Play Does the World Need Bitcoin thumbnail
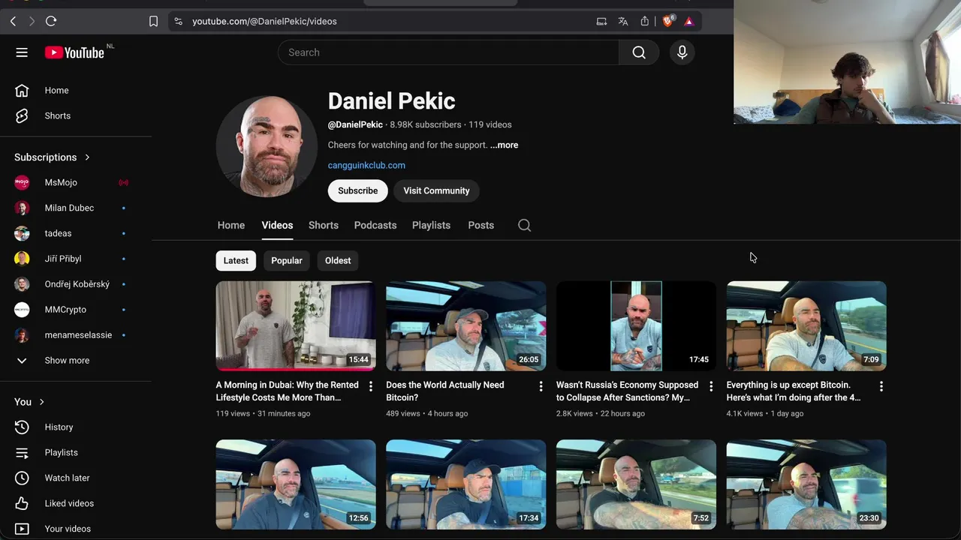Screen dimensions: 961x540 [466, 326]
